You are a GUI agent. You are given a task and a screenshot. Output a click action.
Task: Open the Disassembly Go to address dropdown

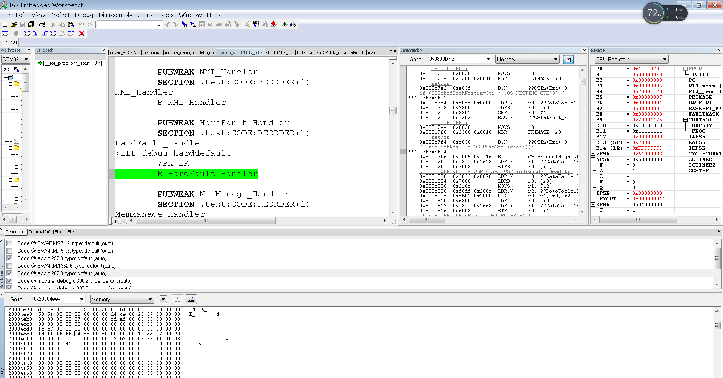click(488, 59)
